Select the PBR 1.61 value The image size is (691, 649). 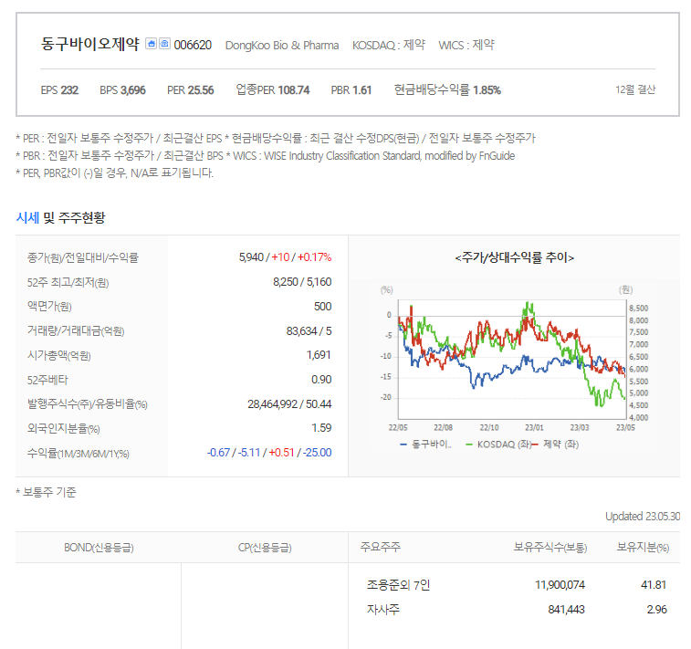click(x=351, y=90)
